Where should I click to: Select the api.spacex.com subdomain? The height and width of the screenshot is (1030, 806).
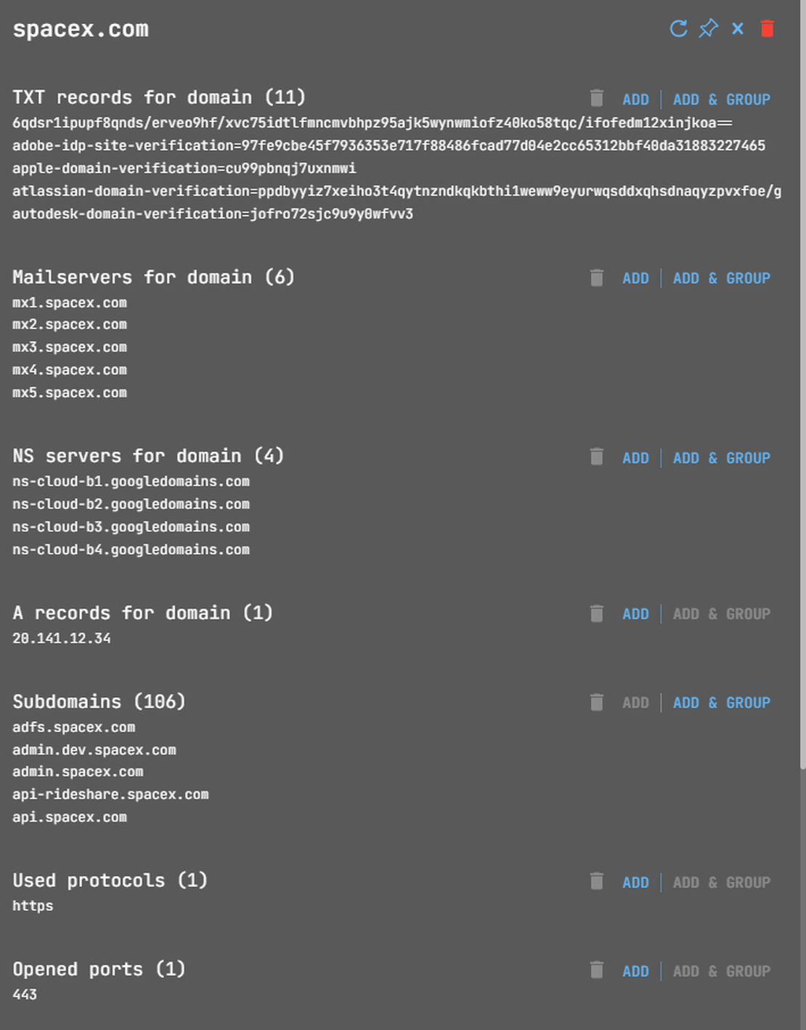[70, 817]
